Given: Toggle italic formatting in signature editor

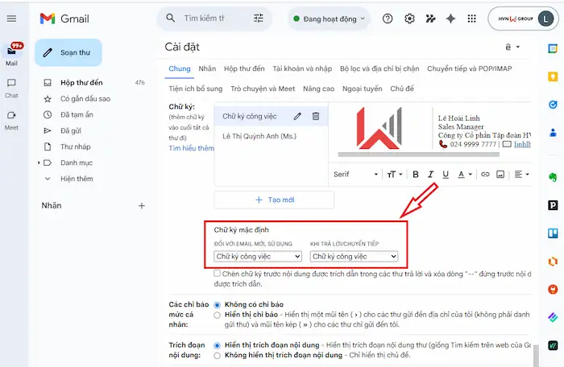Looking at the screenshot, I should [x=432, y=174].
